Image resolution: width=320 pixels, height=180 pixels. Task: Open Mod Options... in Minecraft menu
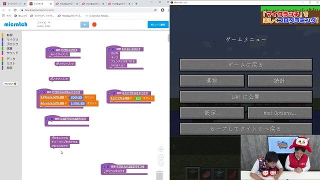pyautogui.click(x=280, y=113)
